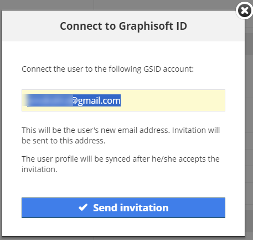Click empty area inside the yellow email field

173,100
